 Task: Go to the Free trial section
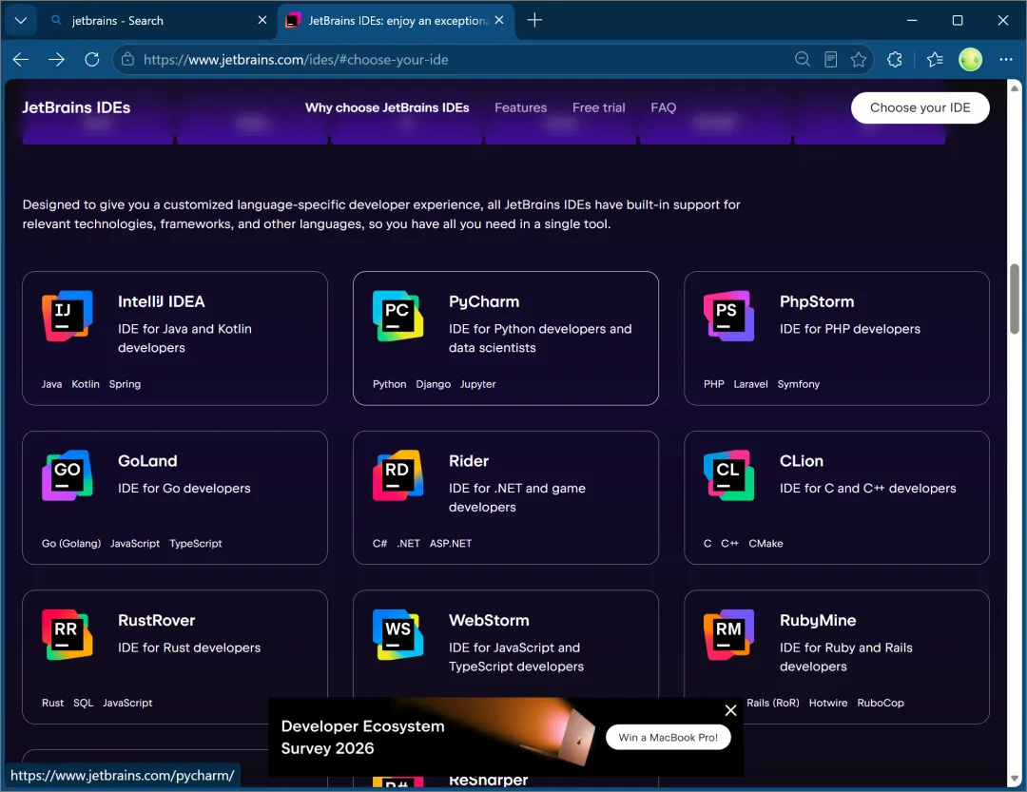(599, 107)
